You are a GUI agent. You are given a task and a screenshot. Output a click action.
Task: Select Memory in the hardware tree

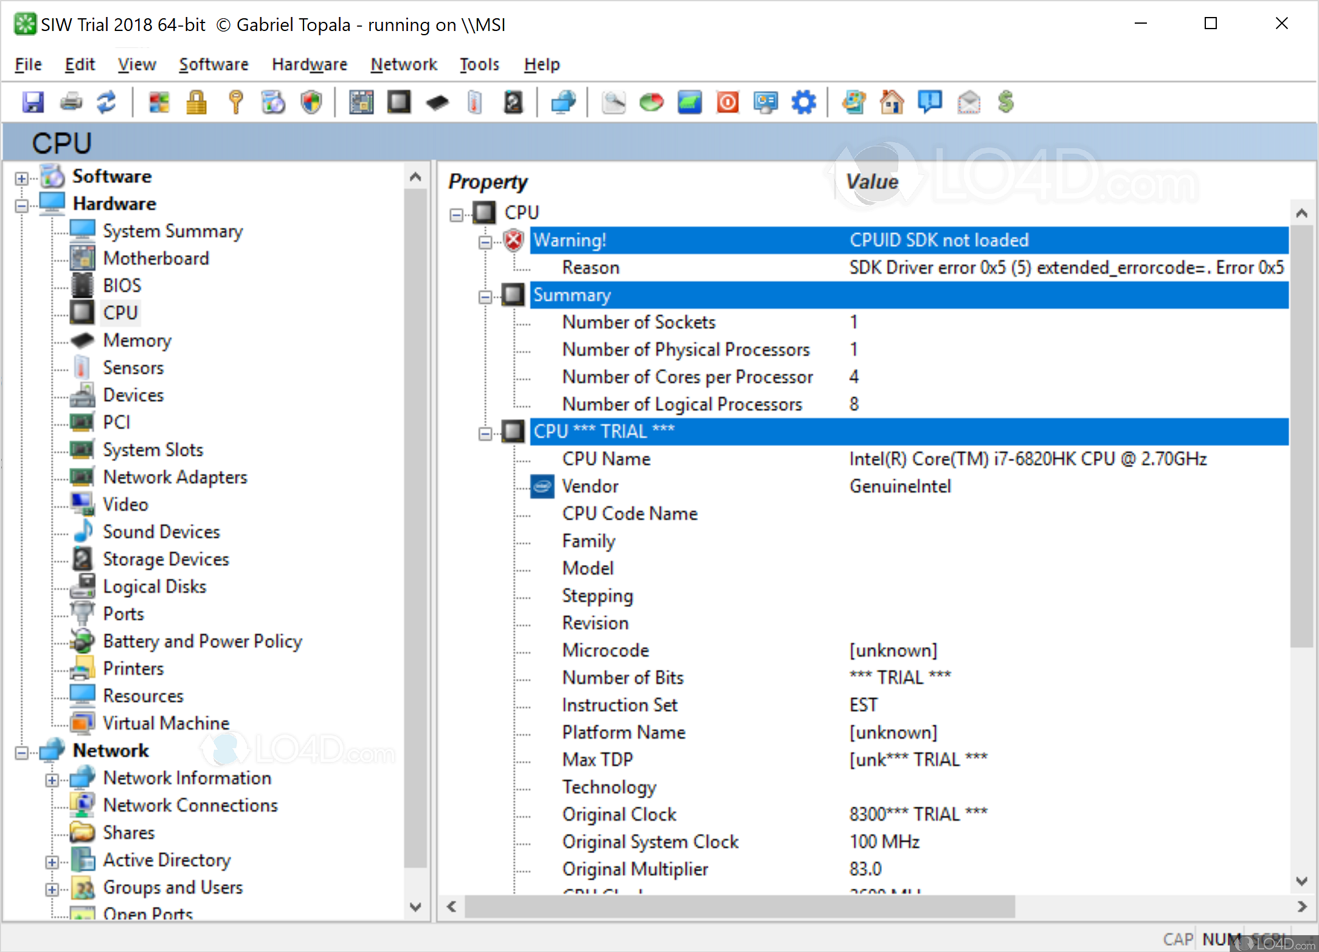[x=137, y=341]
